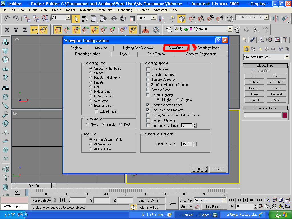This screenshot has height=219, width=292.
Task: Collapse the Name and Color rollout
Action: [265, 108]
